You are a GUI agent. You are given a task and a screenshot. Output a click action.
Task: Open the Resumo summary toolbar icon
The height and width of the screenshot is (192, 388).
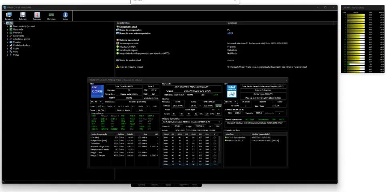tap(9, 16)
